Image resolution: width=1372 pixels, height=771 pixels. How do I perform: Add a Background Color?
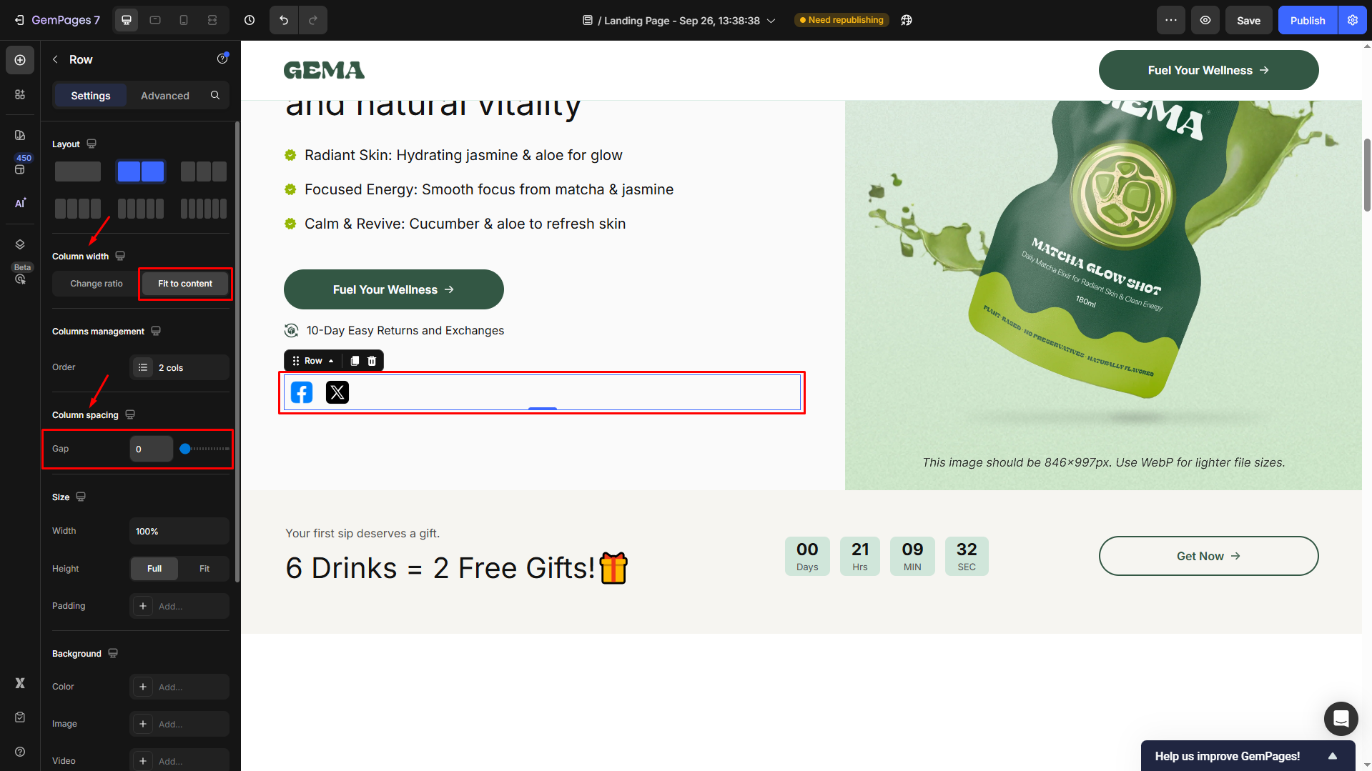tap(179, 687)
